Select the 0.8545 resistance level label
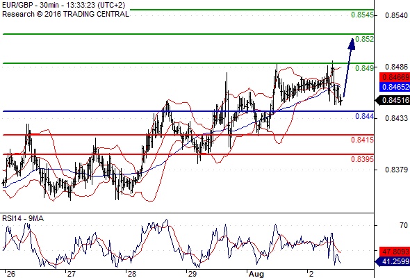The width and height of the screenshot is (410, 278). (362, 15)
